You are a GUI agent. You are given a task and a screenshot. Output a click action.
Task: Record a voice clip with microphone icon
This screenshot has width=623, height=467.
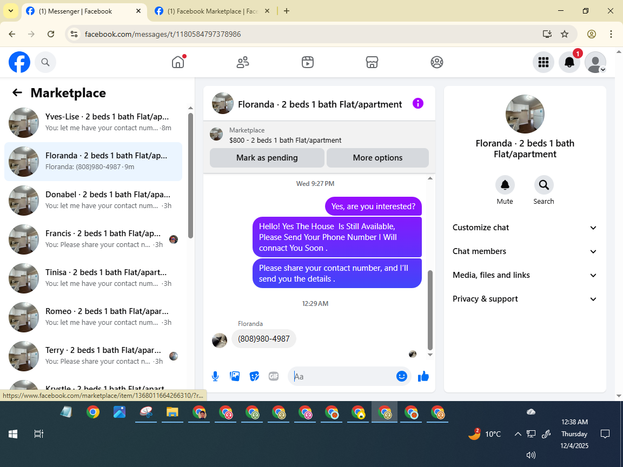(x=215, y=376)
